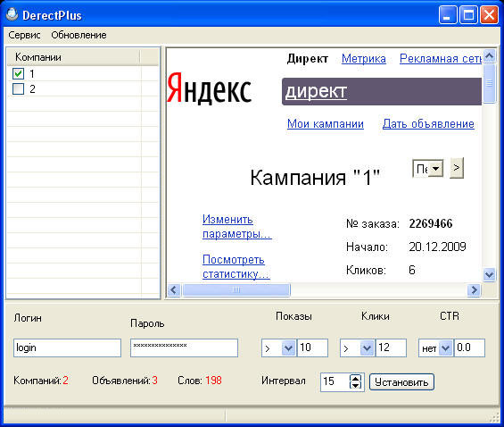Viewport: 504px width, 427px height.
Task: Uncheck the checkbox for company 1
Action: (18, 73)
